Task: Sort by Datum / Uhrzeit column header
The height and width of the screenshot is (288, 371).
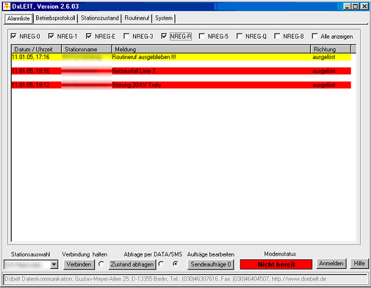Action: (36, 49)
